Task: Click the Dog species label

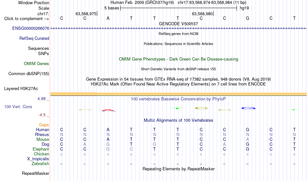Action: coord(46,144)
